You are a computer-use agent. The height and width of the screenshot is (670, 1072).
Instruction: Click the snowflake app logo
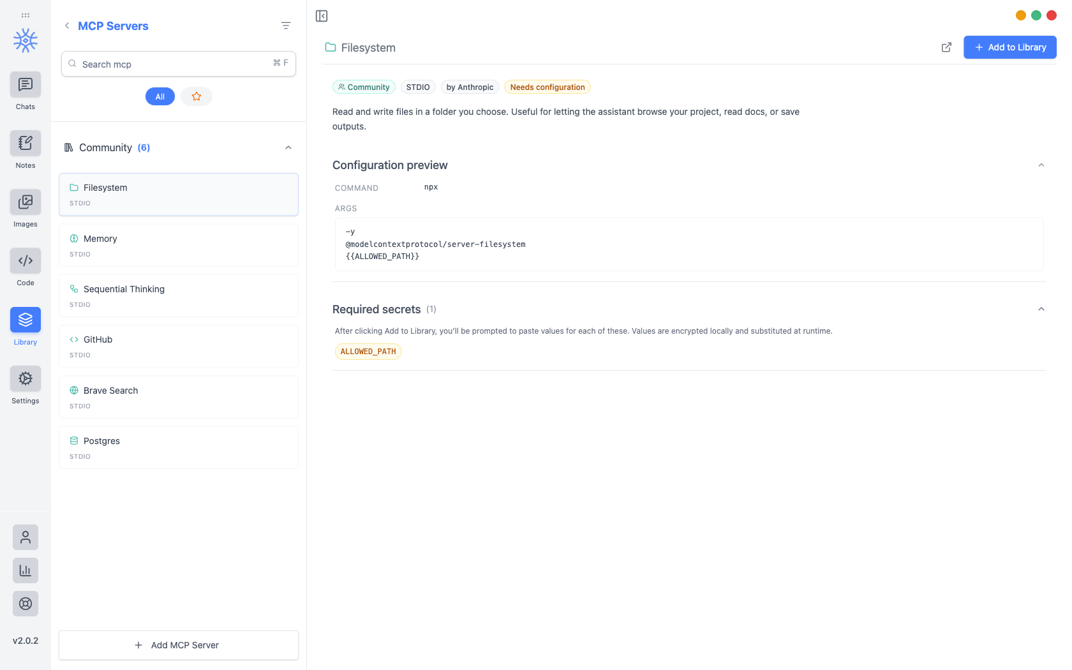(x=26, y=41)
